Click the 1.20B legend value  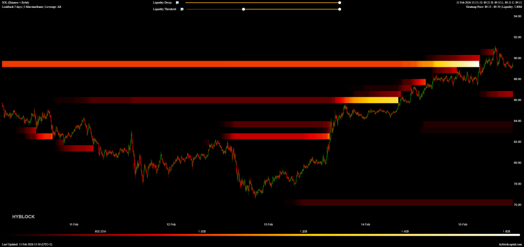(303, 231)
